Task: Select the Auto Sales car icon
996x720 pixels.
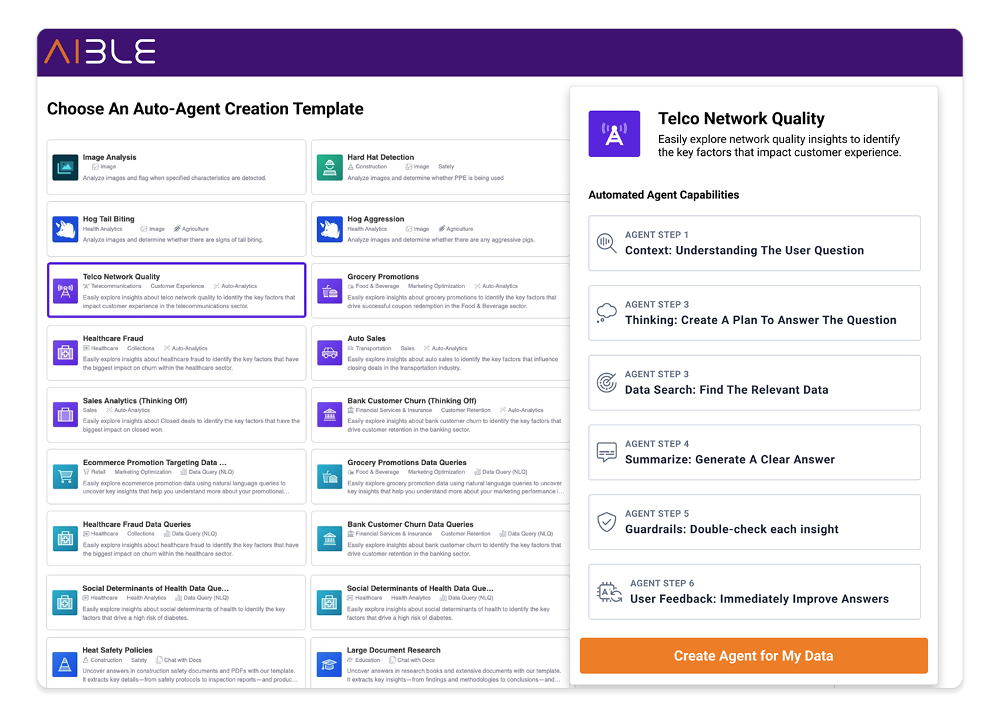Action: pos(330,352)
